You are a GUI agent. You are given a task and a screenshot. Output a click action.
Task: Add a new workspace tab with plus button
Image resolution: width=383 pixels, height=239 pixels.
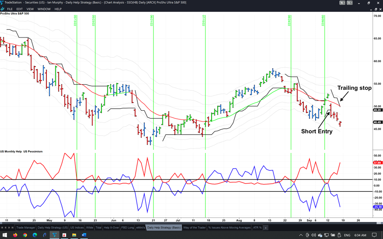(x=265, y=228)
